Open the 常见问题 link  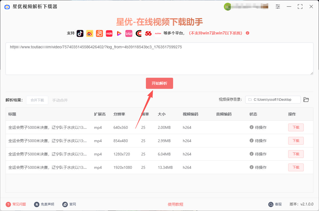[x=19, y=204]
